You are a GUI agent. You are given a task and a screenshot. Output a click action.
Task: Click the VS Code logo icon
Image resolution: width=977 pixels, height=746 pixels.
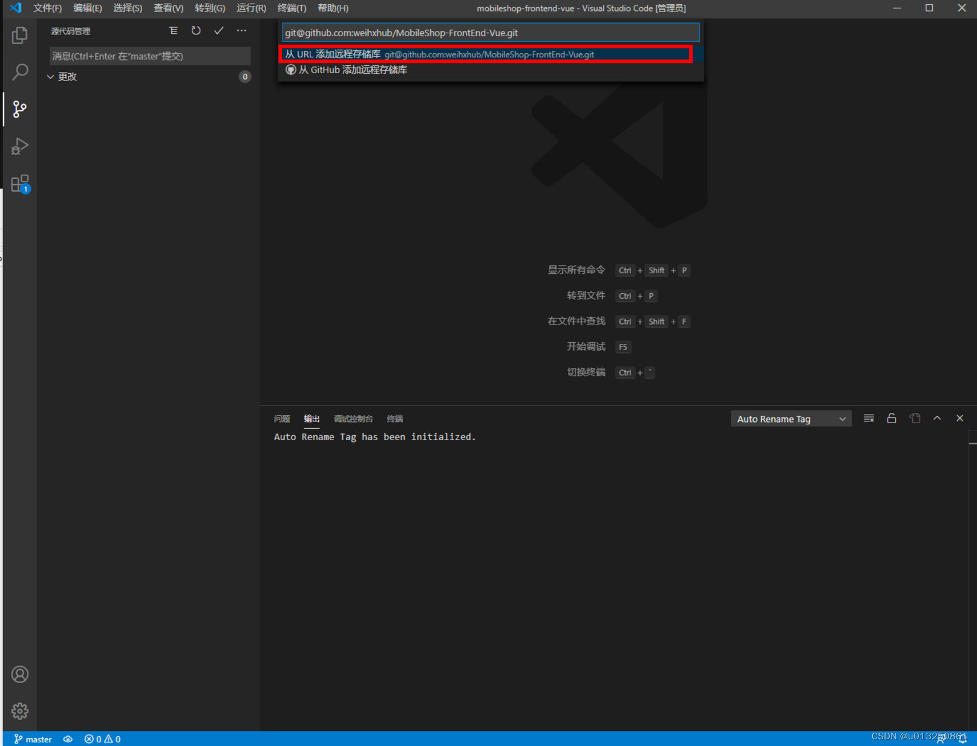click(16, 8)
